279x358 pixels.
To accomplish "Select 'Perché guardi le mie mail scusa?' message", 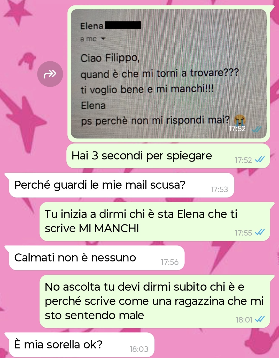I will tap(121, 185).
